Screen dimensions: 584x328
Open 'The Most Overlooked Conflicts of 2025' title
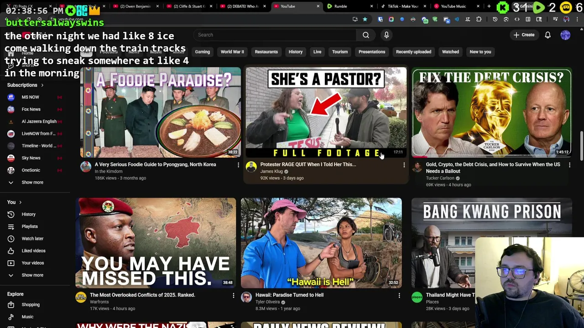[142, 295]
